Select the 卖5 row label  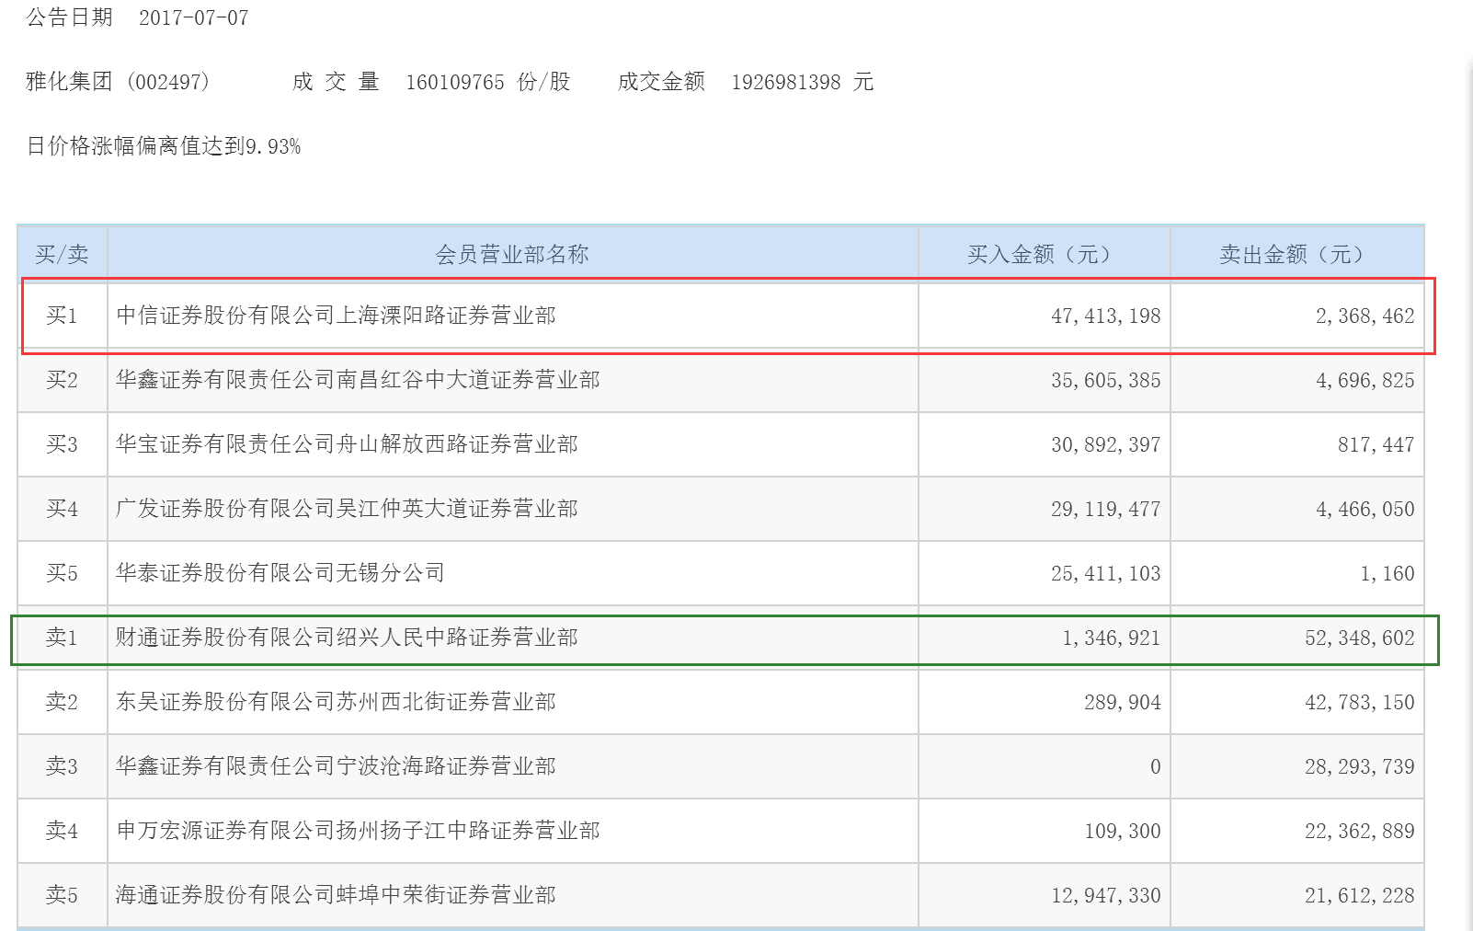(62, 895)
